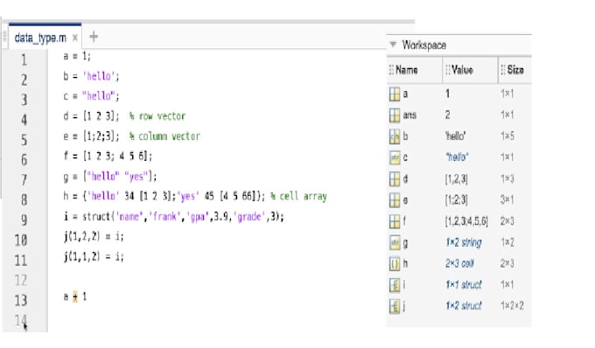The image size is (595, 348).
Task: Click code line 'j(1,2,2) = i;'
Action: [94, 237]
